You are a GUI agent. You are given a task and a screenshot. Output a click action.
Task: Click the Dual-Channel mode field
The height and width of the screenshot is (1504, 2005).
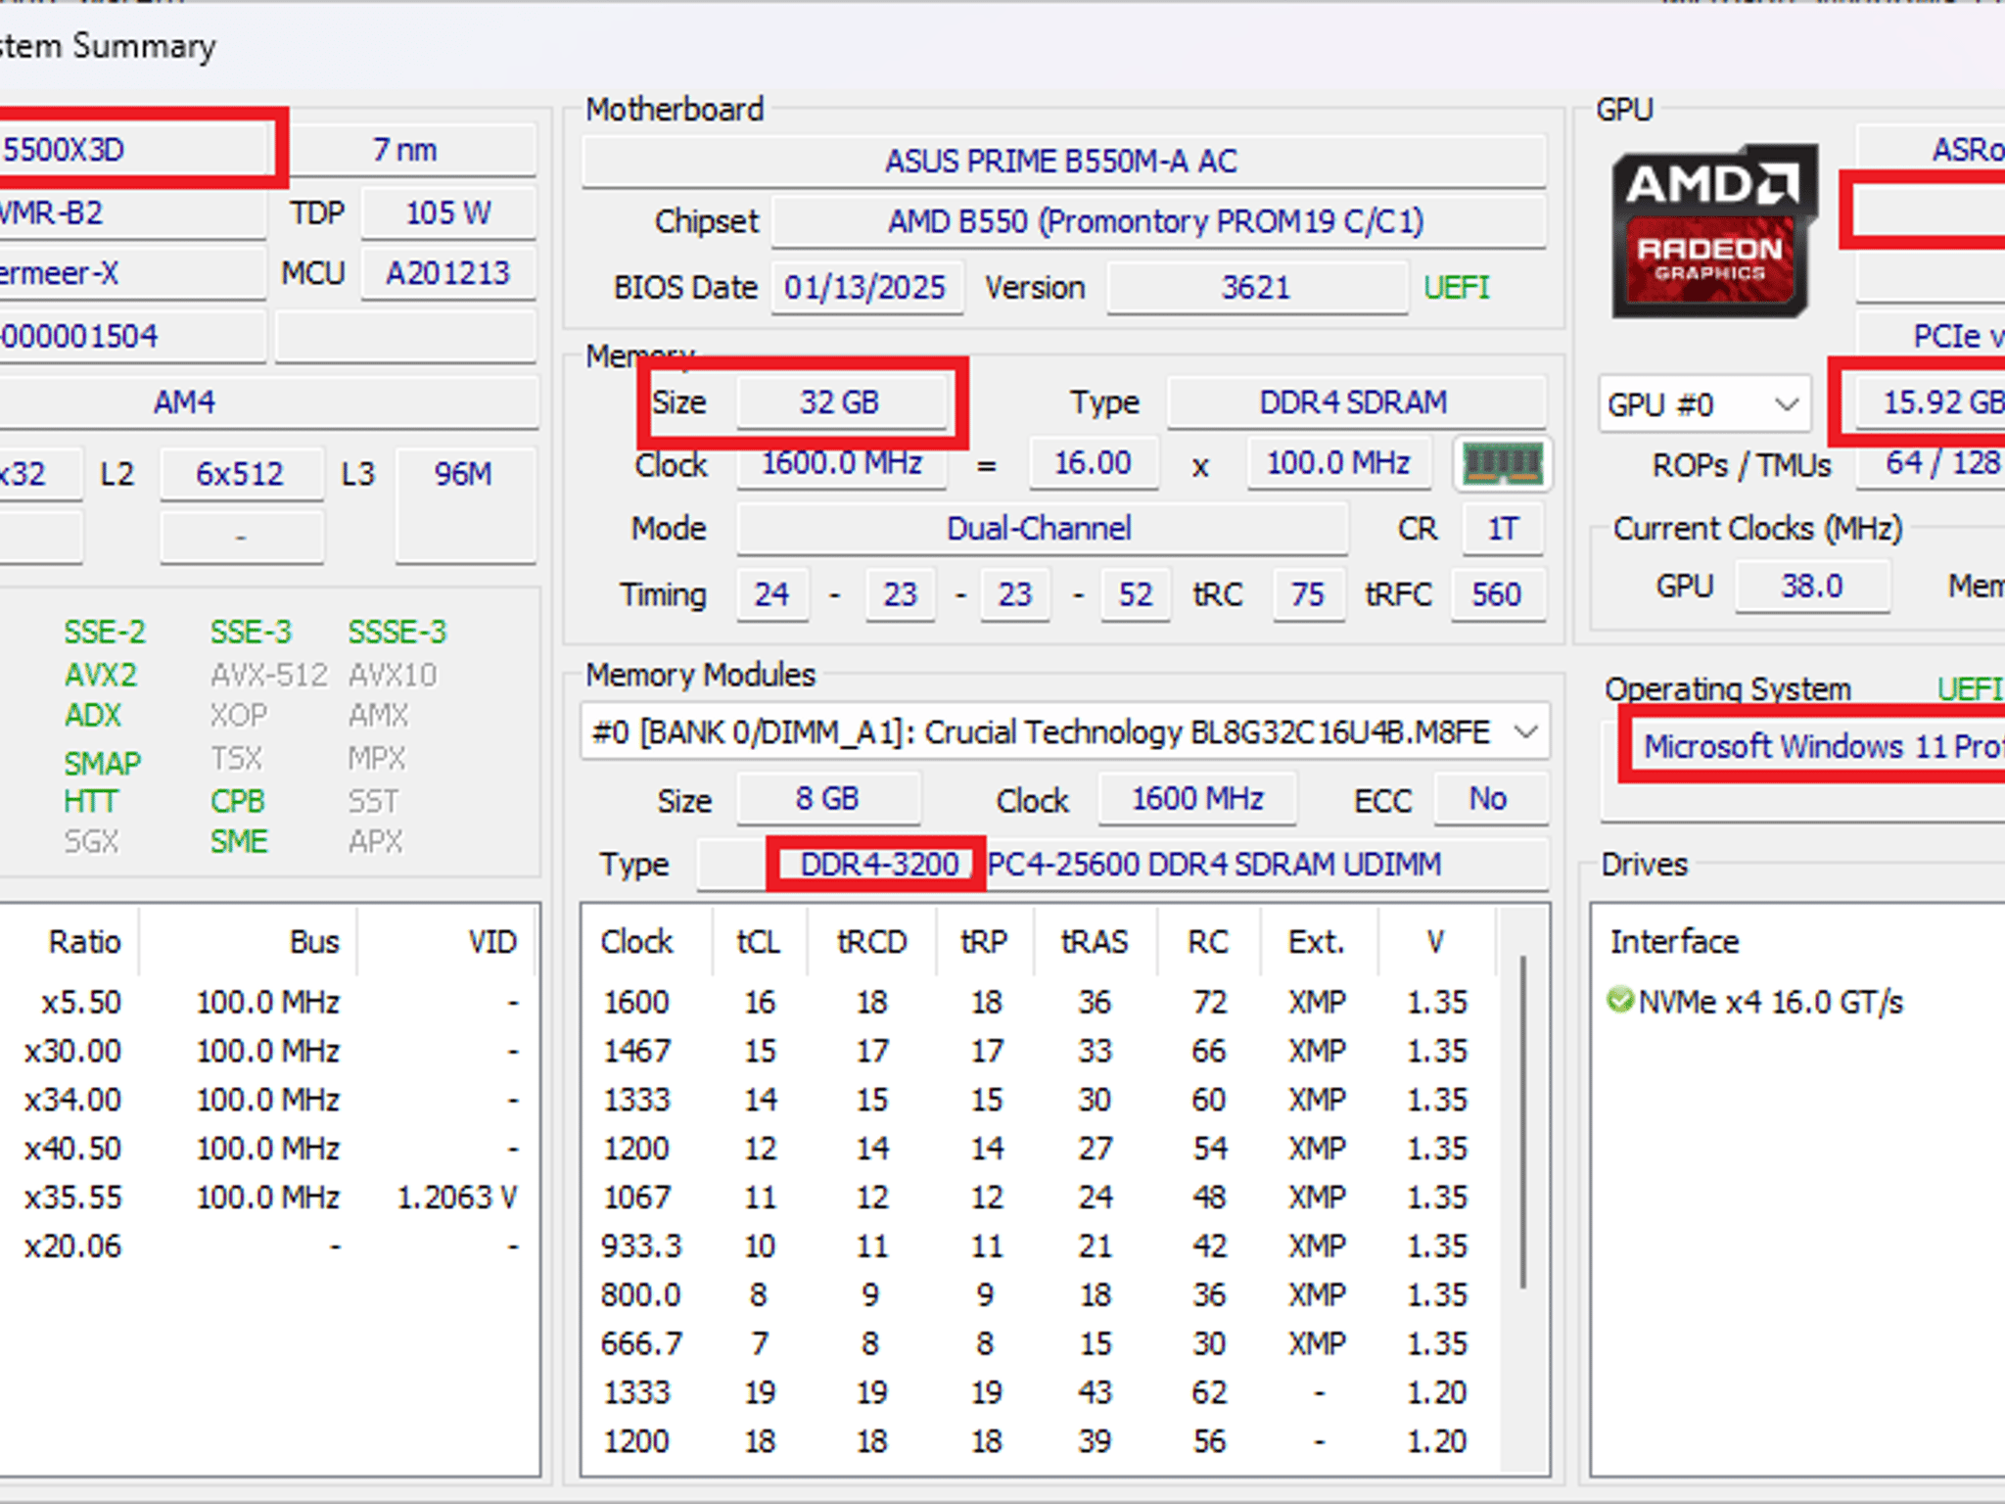(x=1042, y=528)
